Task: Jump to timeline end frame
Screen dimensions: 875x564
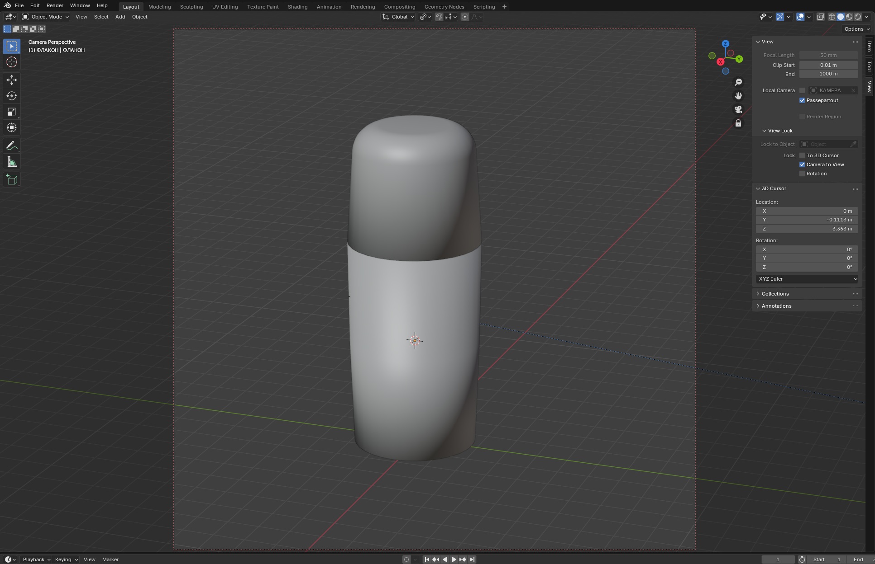Action: [x=472, y=559]
